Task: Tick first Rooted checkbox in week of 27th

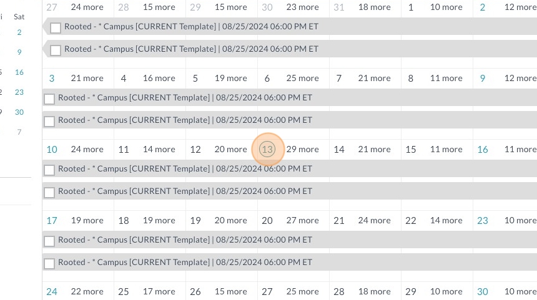Action: click(x=56, y=27)
